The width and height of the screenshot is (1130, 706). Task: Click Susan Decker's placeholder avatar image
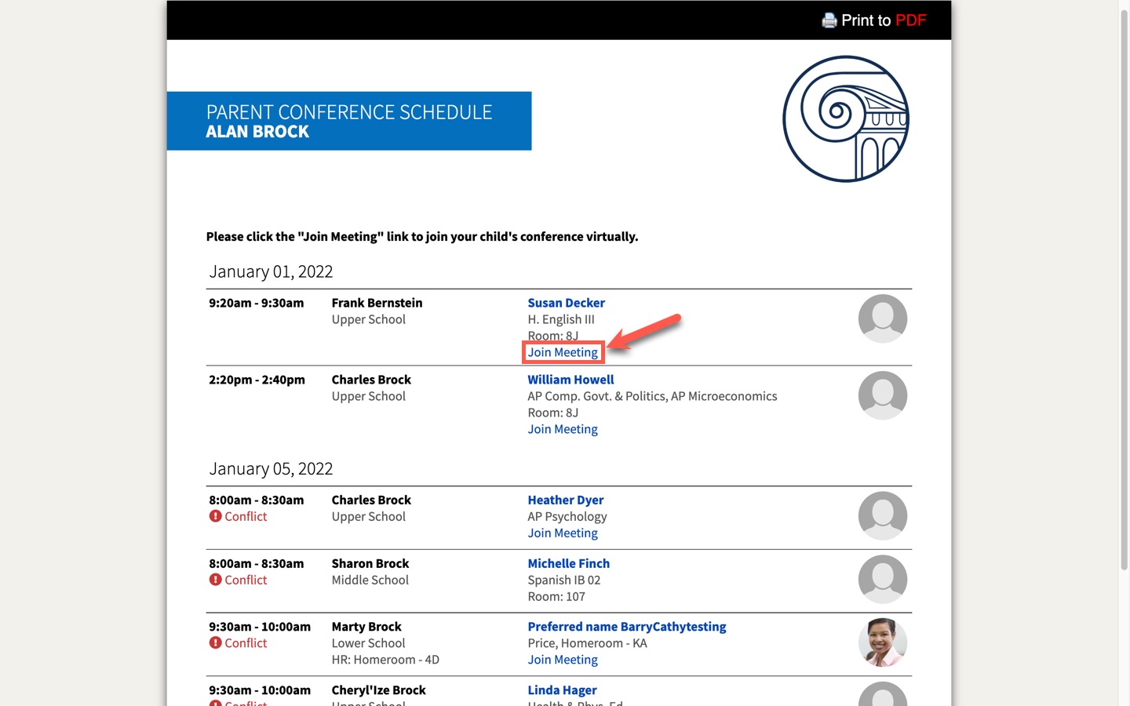(x=883, y=319)
